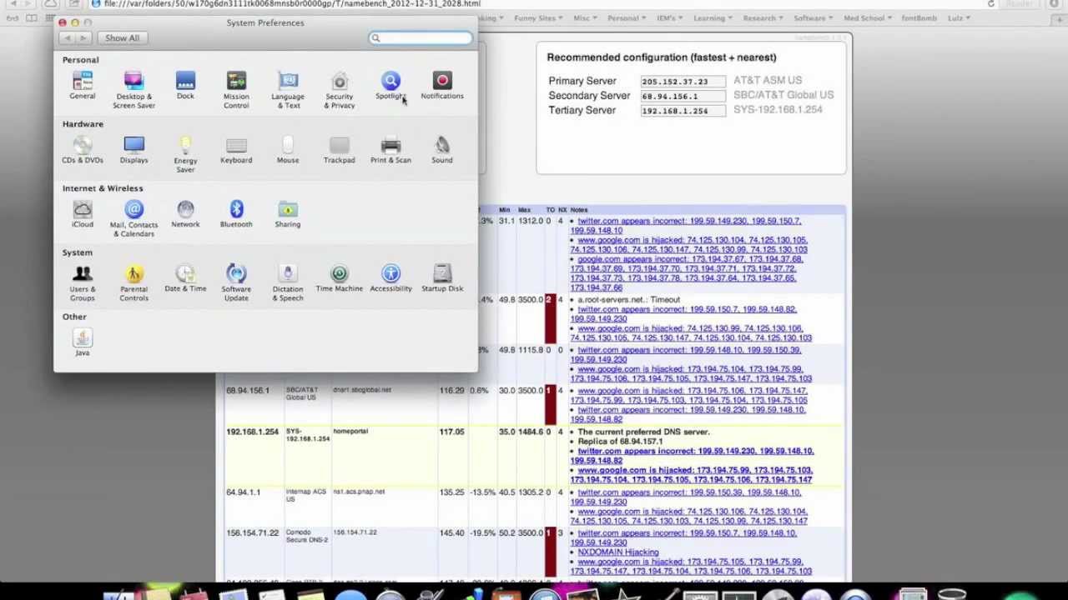Click the Secondary Server IP field

point(683,96)
